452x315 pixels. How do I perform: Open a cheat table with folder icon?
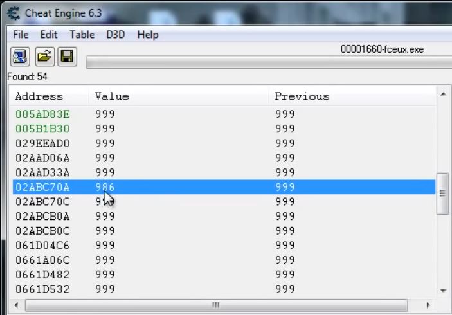(43, 57)
